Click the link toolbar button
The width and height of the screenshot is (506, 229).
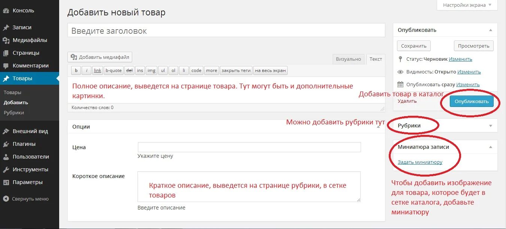(98, 70)
